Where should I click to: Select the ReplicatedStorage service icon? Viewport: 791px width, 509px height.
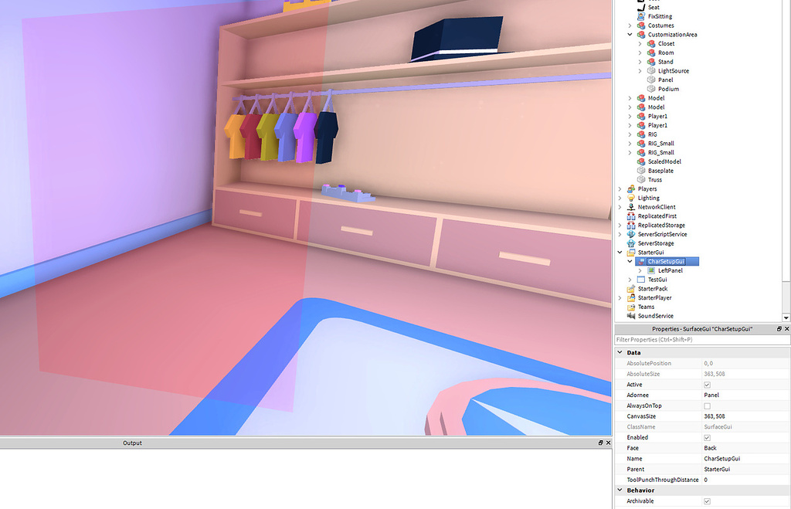pos(631,225)
